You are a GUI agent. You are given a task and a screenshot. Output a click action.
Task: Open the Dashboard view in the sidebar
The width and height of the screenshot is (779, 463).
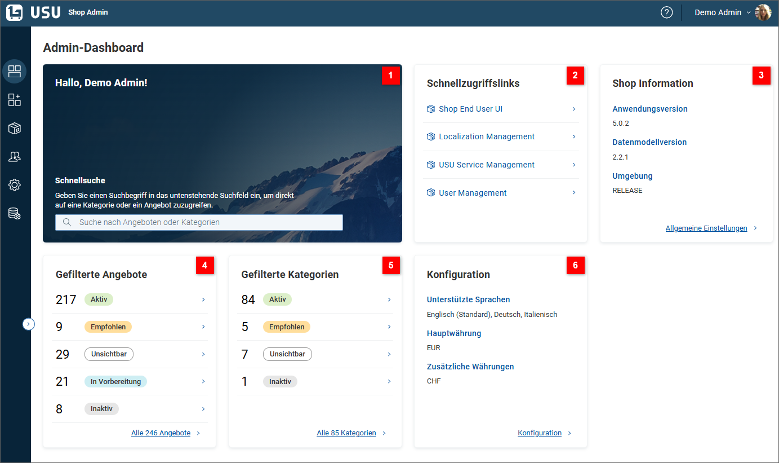click(x=14, y=71)
